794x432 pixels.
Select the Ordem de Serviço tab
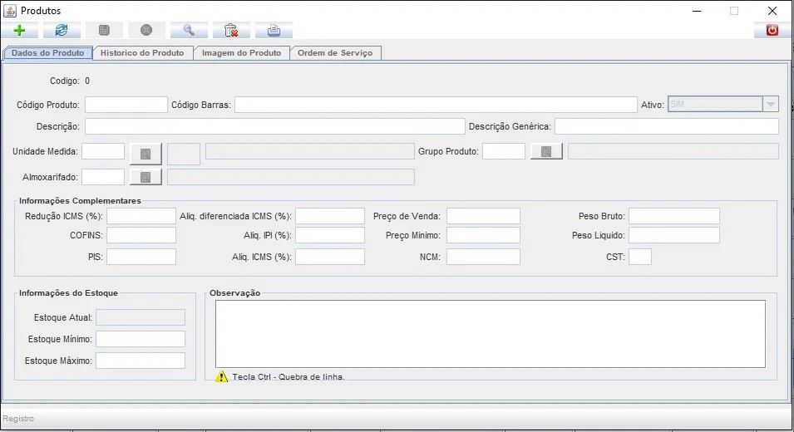(336, 52)
